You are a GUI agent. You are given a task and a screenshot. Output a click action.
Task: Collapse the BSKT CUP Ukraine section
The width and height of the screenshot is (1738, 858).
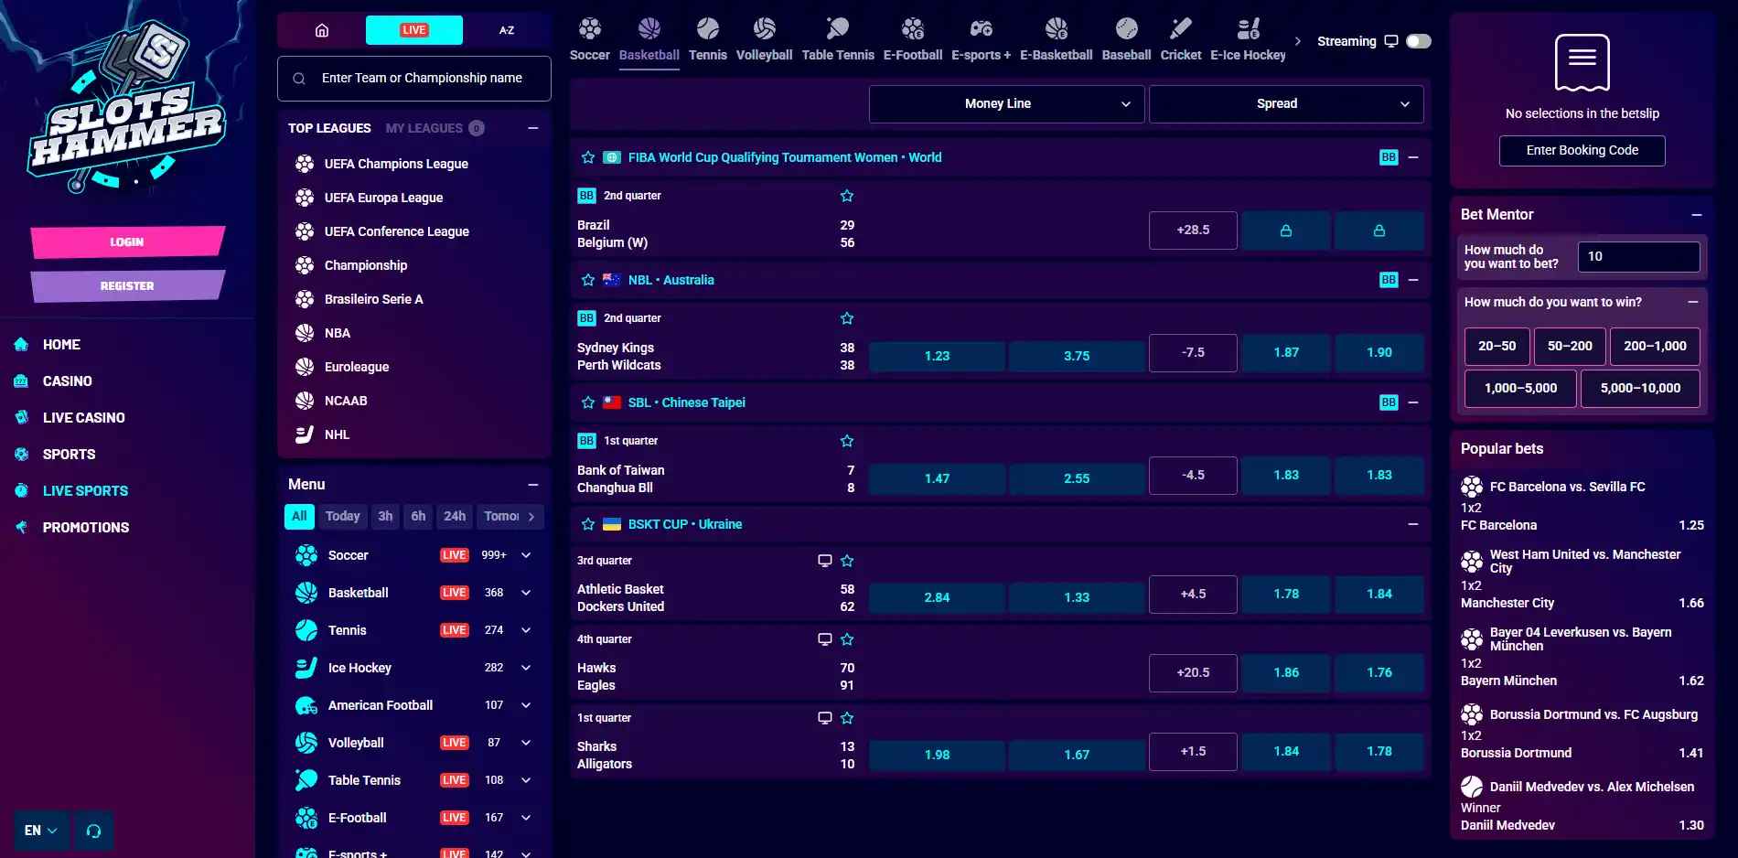click(x=1413, y=524)
